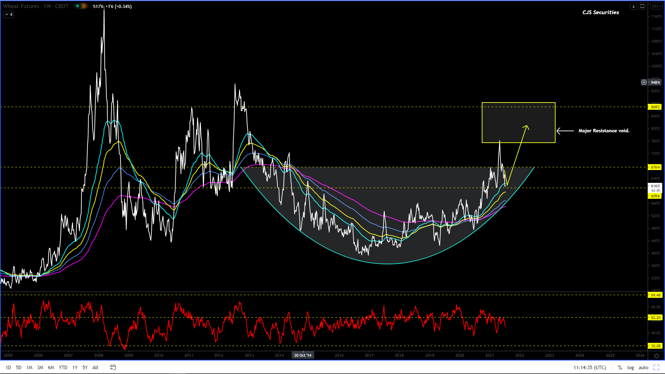Click the maximize chart pane icon

tap(642, 6)
